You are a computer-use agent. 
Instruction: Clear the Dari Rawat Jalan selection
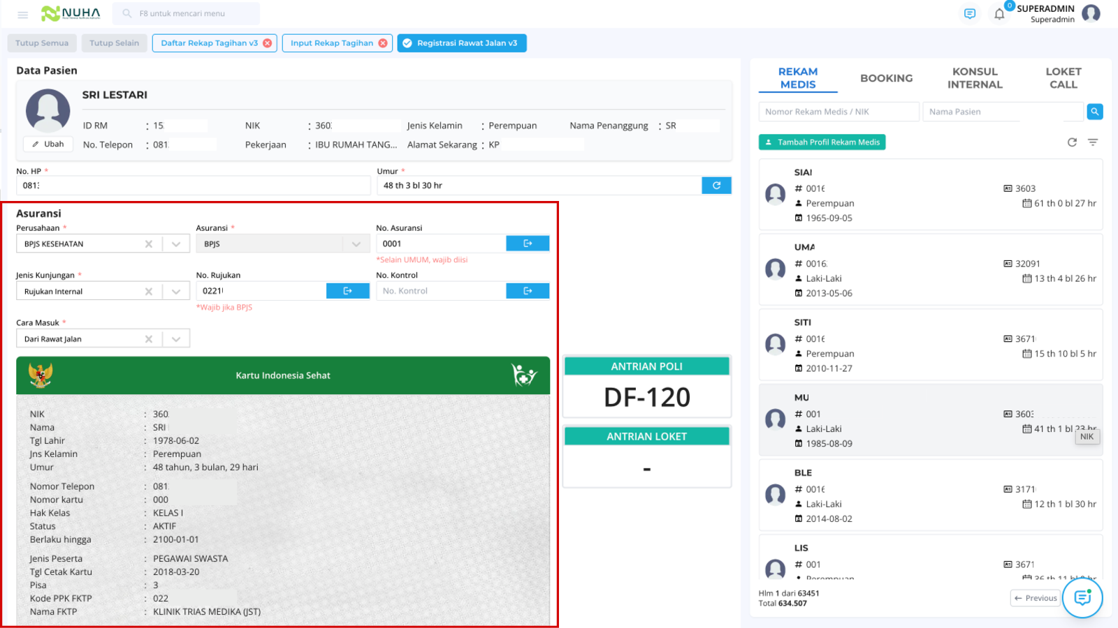pyautogui.click(x=149, y=339)
